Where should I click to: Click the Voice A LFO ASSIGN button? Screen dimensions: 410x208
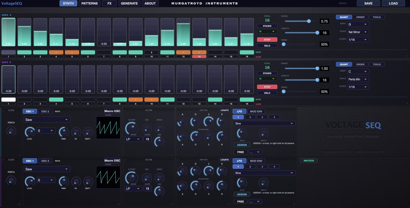pyautogui.click(x=242, y=145)
